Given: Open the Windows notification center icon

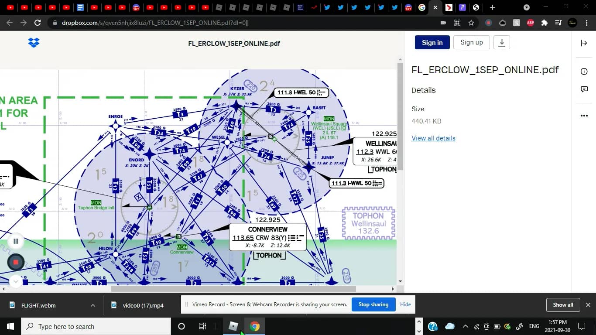Looking at the screenshot, I should point(581,326).
